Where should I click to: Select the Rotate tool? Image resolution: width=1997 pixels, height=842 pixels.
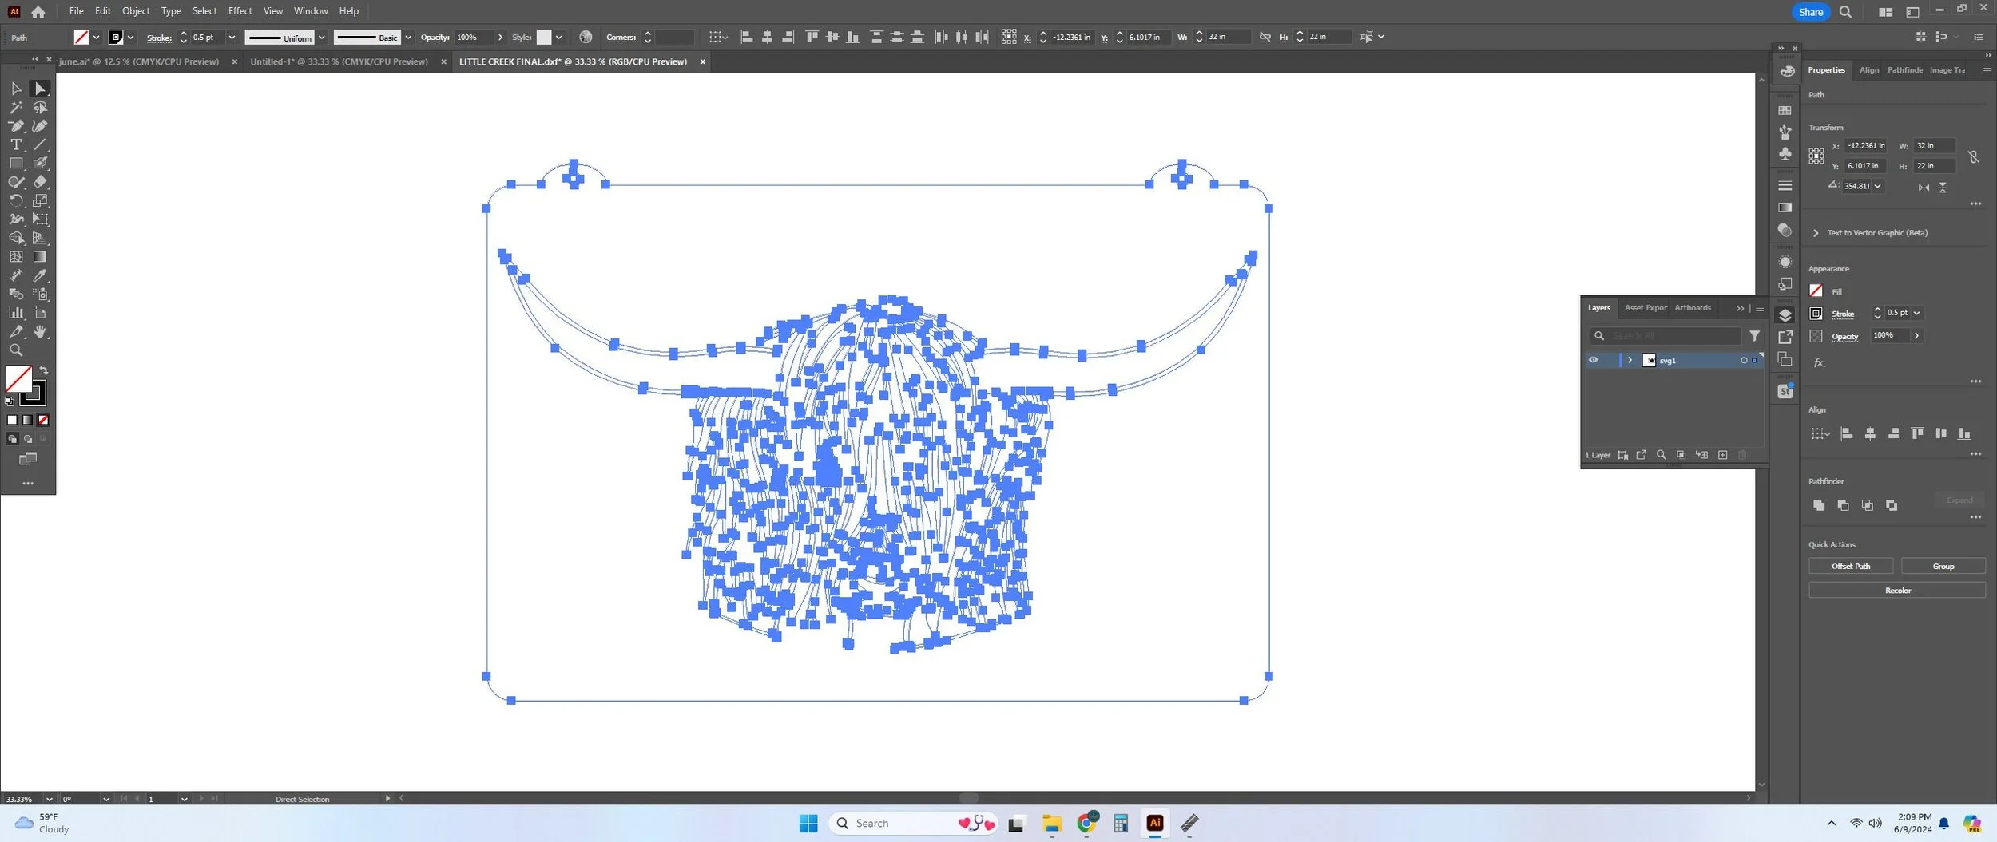[x=16, y=200]
